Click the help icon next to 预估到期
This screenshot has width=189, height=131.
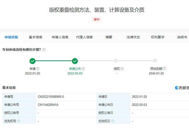[164, 68]
